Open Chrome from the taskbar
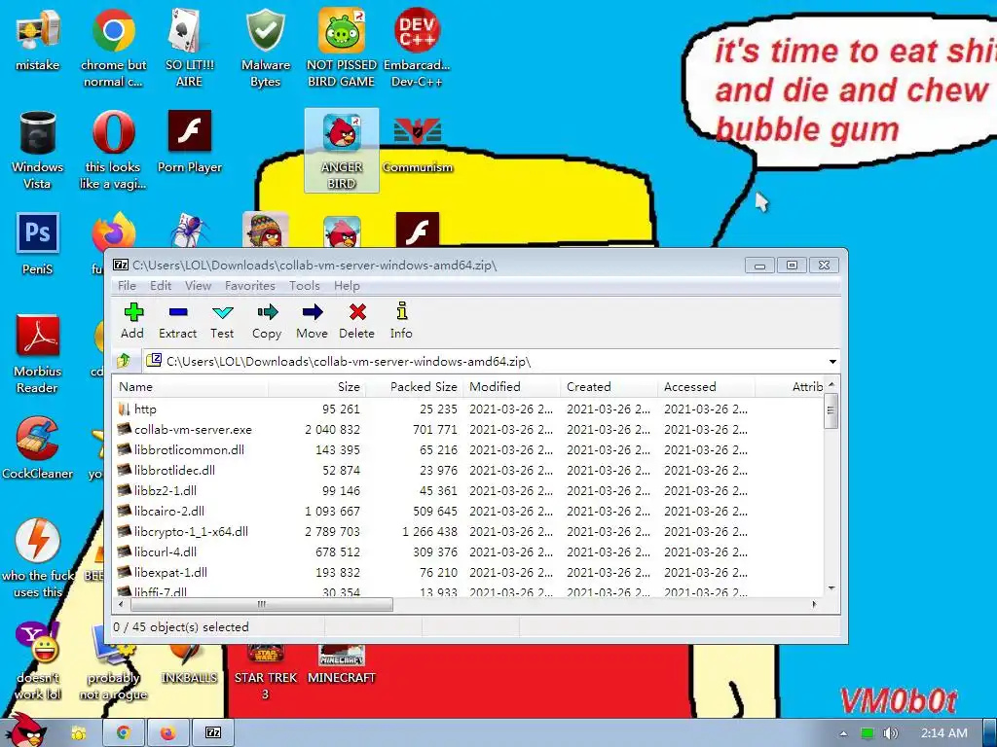 [x=124, y=732]
